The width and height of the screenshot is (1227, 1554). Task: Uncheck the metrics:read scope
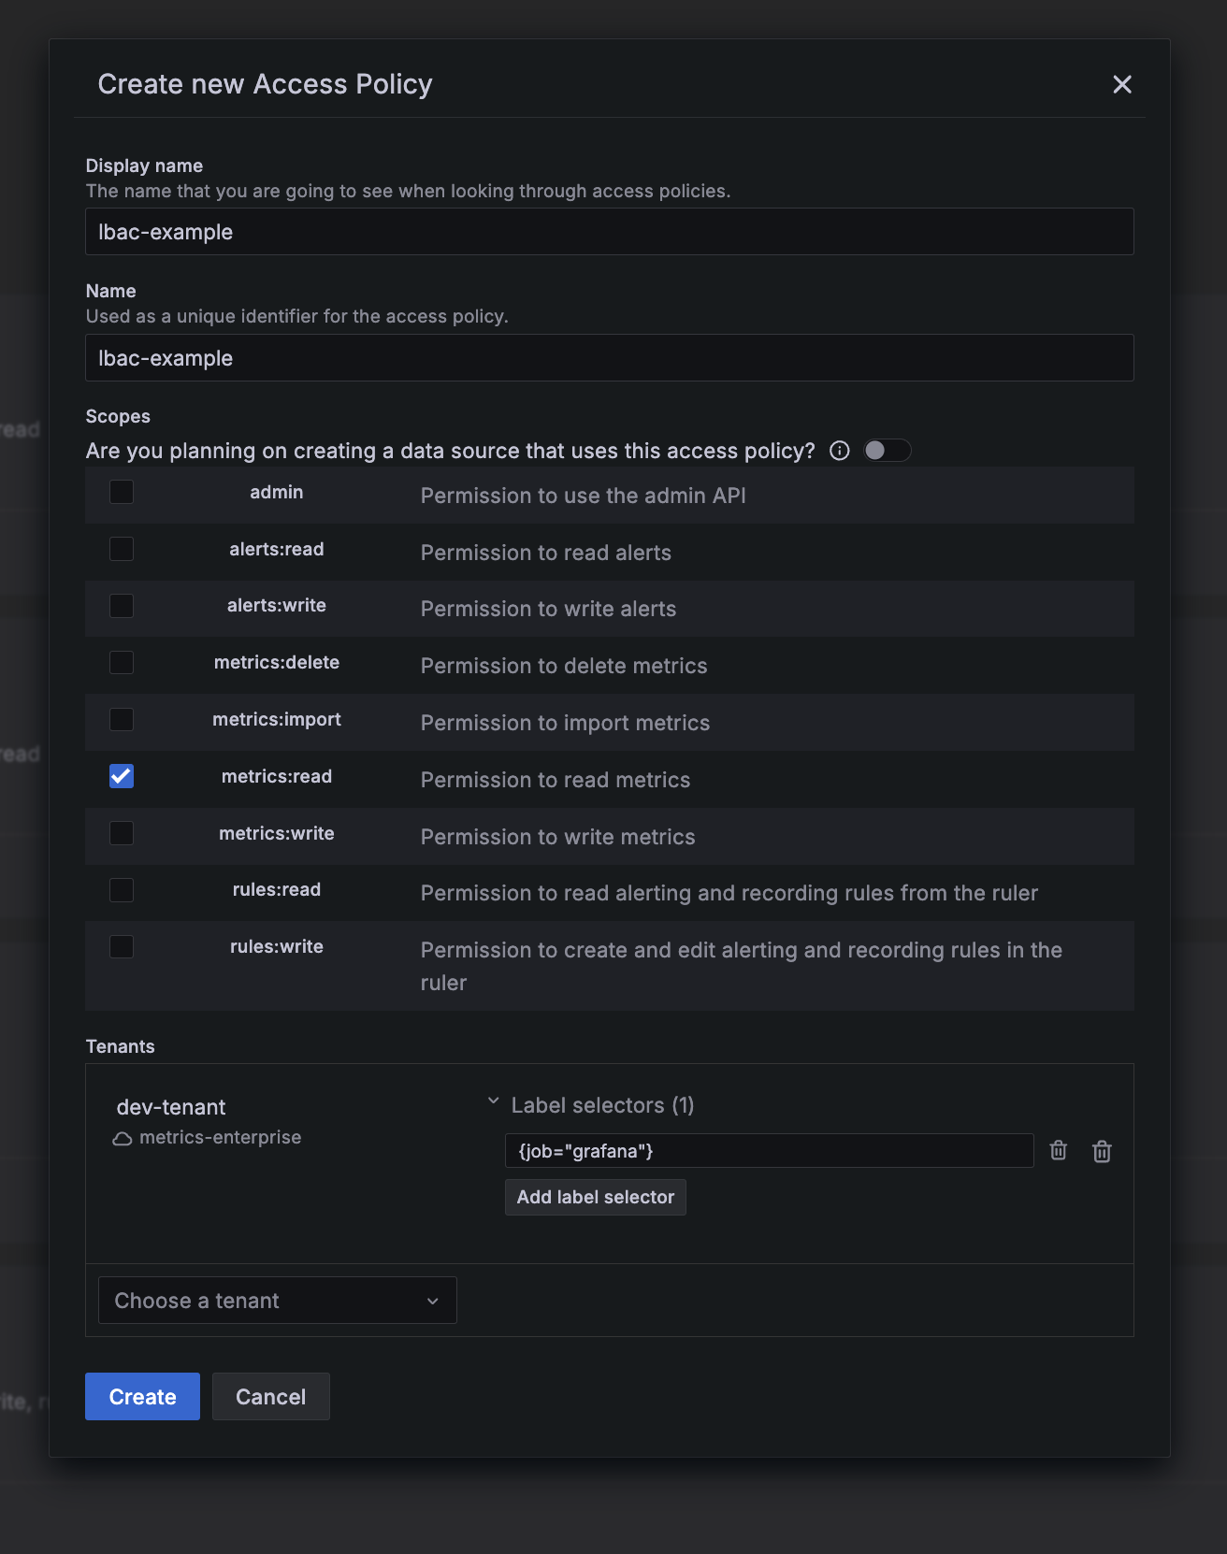(x=122, y=776)
